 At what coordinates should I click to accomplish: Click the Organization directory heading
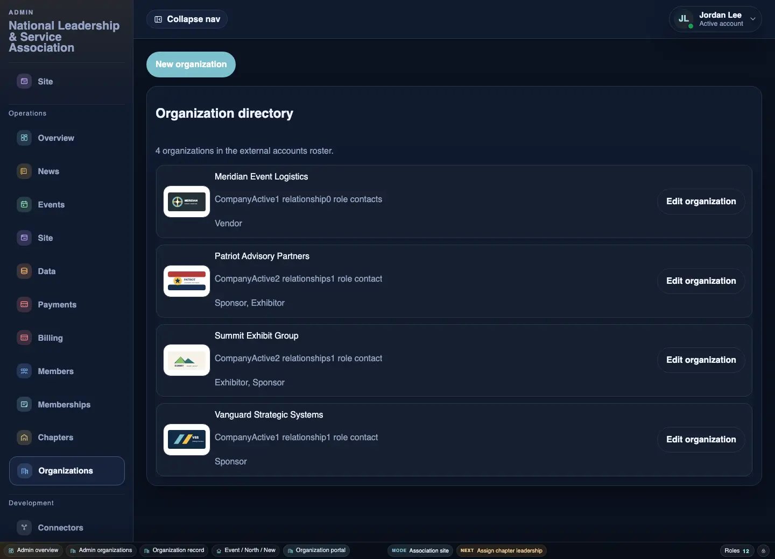tap(224, 113)
